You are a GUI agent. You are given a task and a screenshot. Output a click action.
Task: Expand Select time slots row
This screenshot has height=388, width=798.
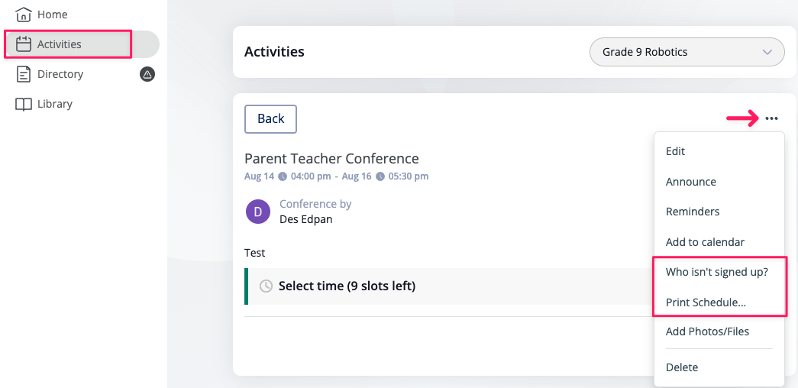coord(347,286)
